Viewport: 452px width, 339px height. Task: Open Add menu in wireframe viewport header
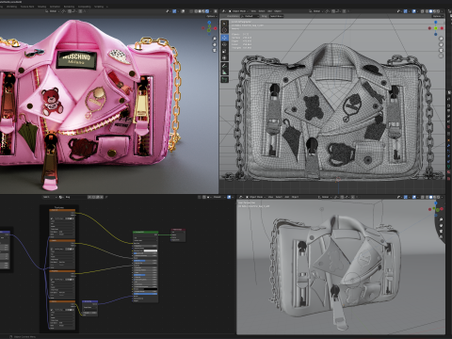(269, 11)
